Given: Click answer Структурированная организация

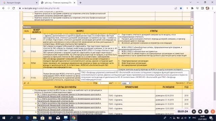Looking at the screenshot, I should click(x=135, y=61).
